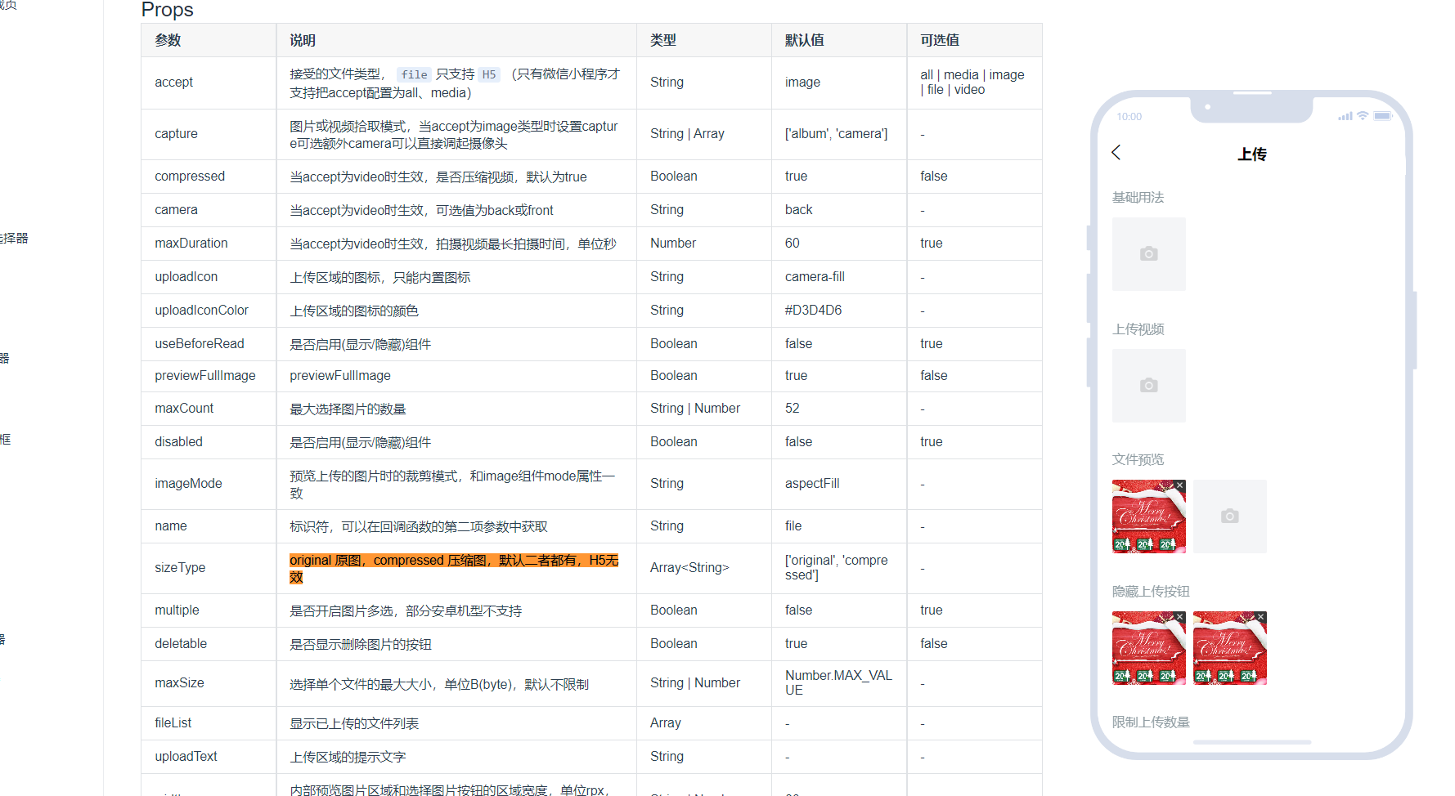Open the partially visible 择器 sidebar item
Image resolution: width=1455 pixels, height=796 pixels.
click(15, 238)
